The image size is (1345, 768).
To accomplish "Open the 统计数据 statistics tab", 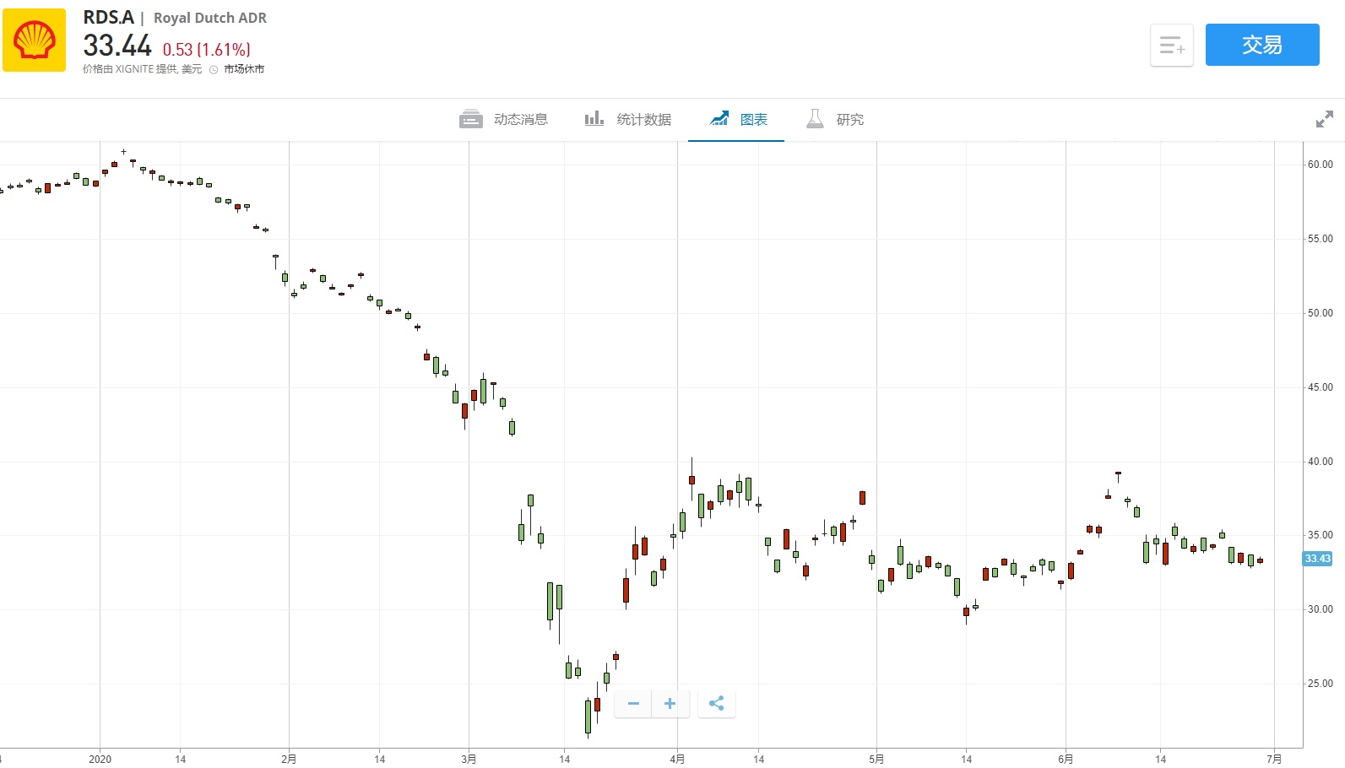I will point(643,120).
